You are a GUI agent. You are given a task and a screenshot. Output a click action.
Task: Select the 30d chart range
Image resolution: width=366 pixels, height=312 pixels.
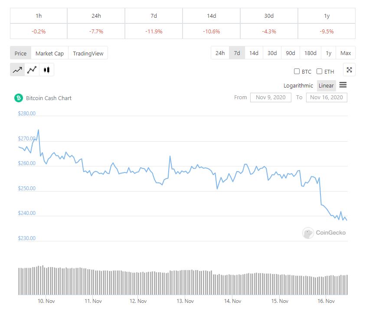click(272, 53)
